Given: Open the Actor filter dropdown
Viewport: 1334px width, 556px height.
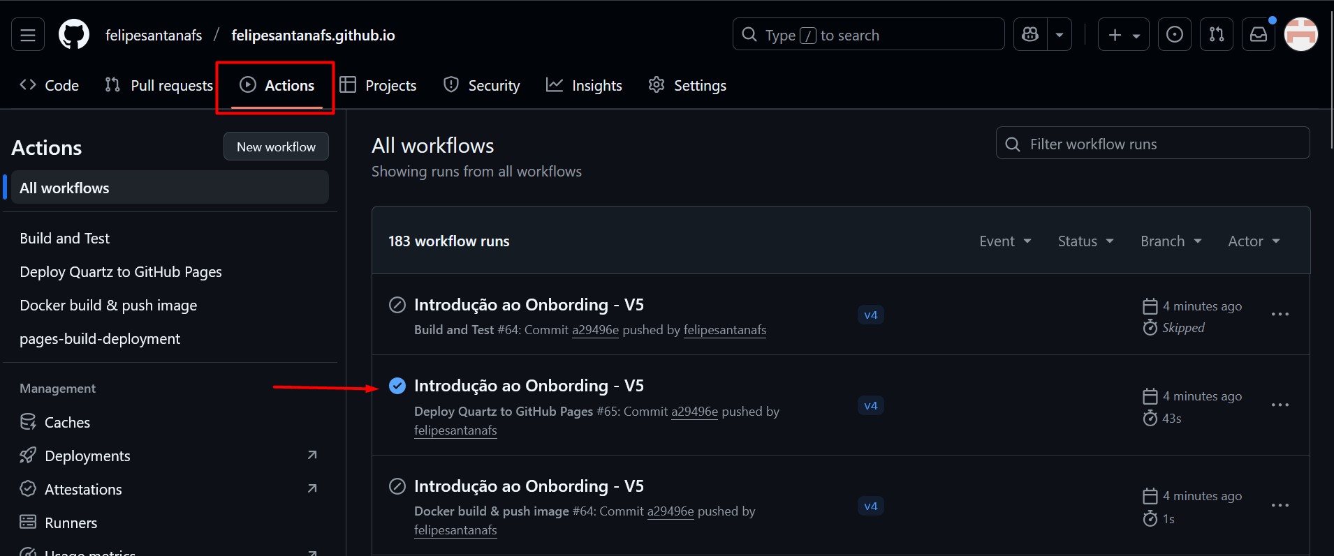Looking at the screenshot, I should (x=1254, y=241).
